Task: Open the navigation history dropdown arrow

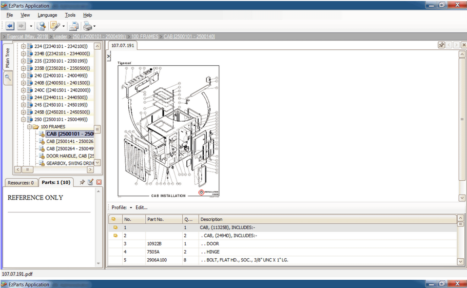Action: click(31, 26)
